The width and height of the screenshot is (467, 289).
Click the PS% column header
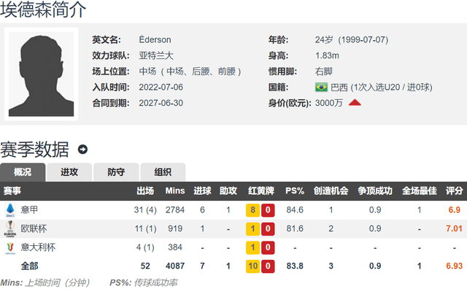pos(295,190)
